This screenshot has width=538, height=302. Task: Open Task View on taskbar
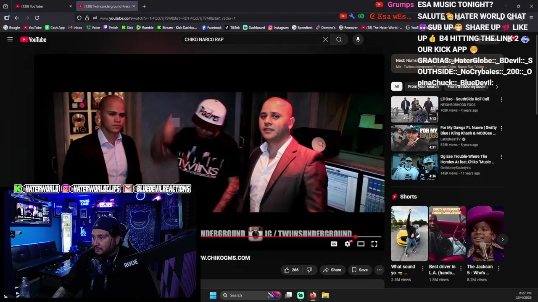(288, 295)
